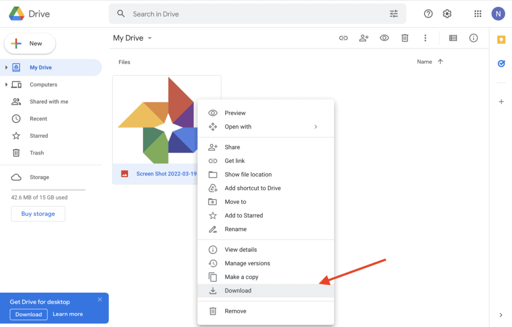Choose View details in the context menu
This screenshot has height=327, width=512.
(266, 249)
